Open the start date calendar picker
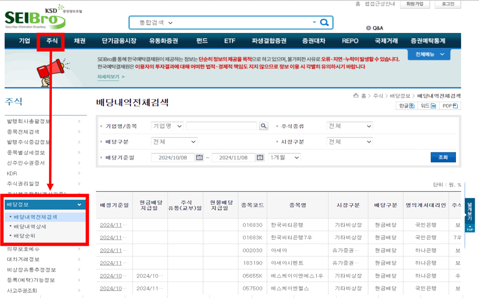 tap(199, 158)
